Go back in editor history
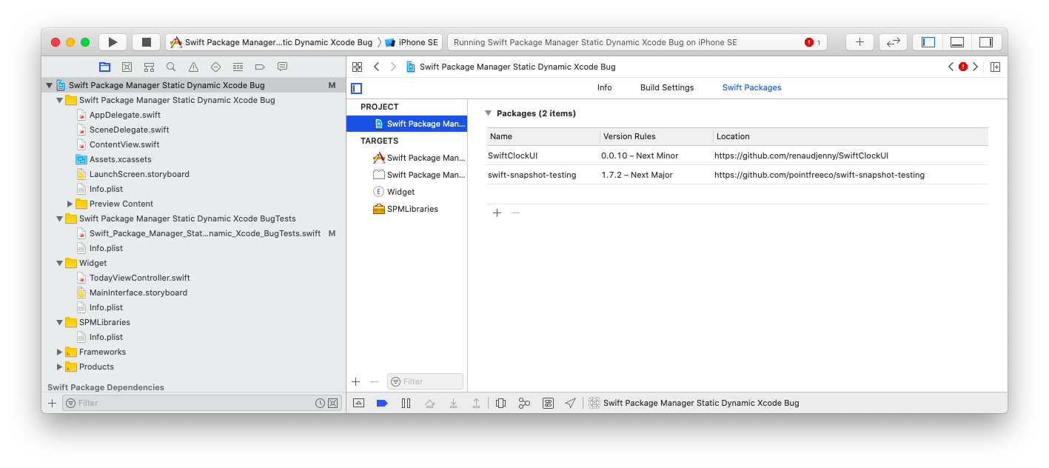1049x468 pixels. [x=376, y=67]
